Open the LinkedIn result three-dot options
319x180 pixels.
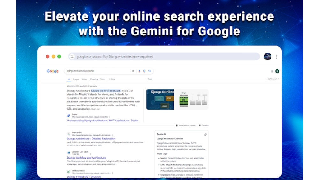pos(90,154)
